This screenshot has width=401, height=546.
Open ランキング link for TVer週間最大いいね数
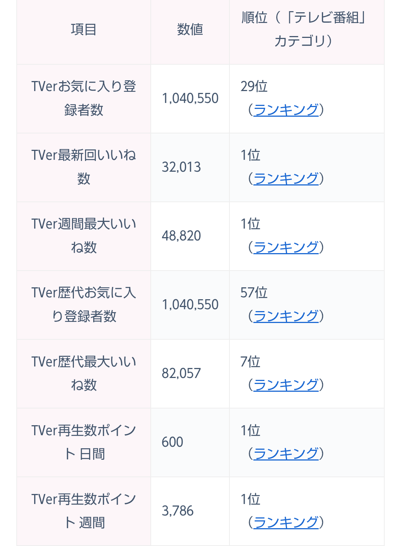(286, 247)
